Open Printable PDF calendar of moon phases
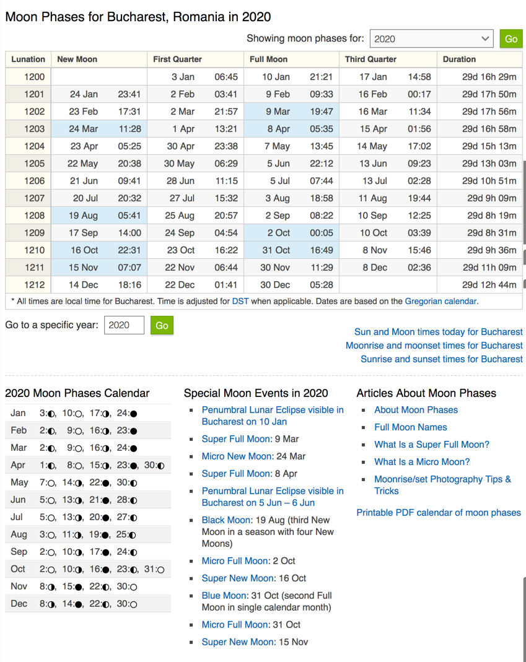 (438, 513)
